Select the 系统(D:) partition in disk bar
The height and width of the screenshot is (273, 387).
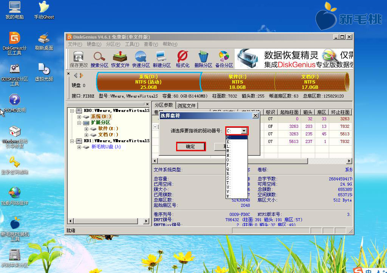149,82
